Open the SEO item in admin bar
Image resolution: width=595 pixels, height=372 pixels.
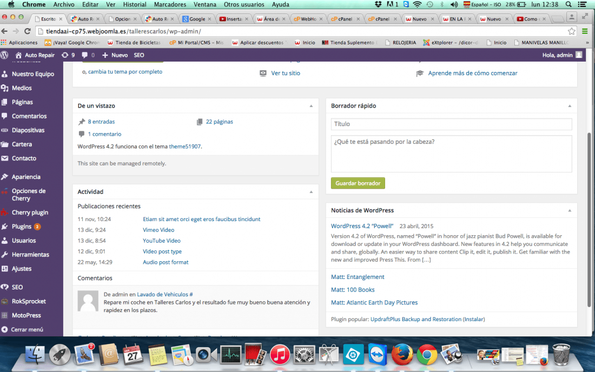[139, 55]
